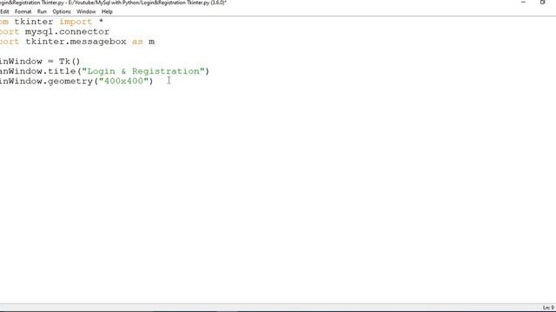Open the Run menu
The width and height of the screenshot is (556, 312).
pos(42,11)
